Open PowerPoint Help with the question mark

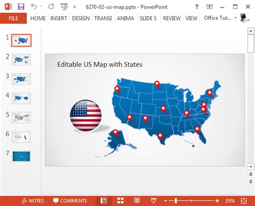click(x=196, y=7)
